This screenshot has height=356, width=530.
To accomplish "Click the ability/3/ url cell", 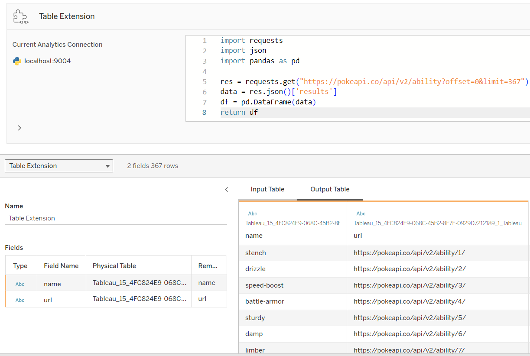I will click(410, 285).
